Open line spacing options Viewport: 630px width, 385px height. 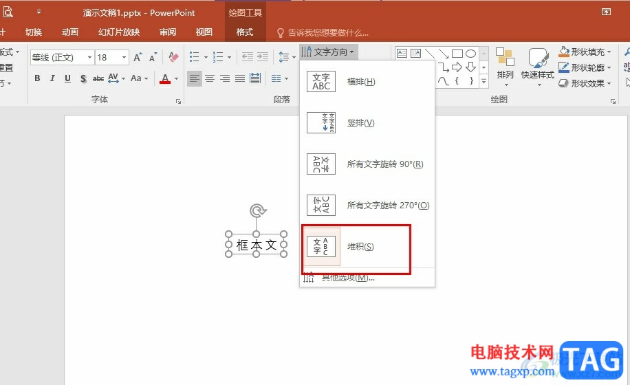tap(287, 57)
